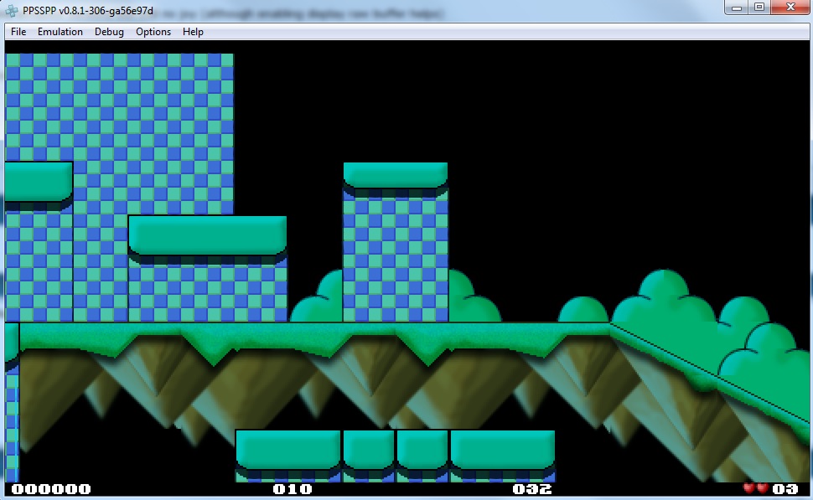Click the teal cap on the center pillar
Screen dimensions: 813x500
[x=395, y=175]
